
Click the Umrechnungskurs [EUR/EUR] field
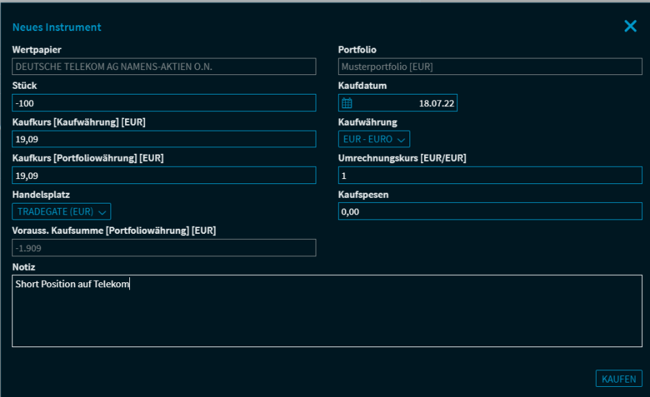[490, 175]
